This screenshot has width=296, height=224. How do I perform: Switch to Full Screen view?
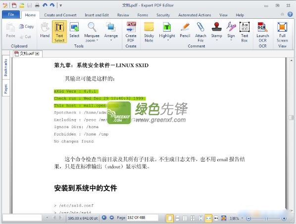pyautogui.click(x=282, y=32)
